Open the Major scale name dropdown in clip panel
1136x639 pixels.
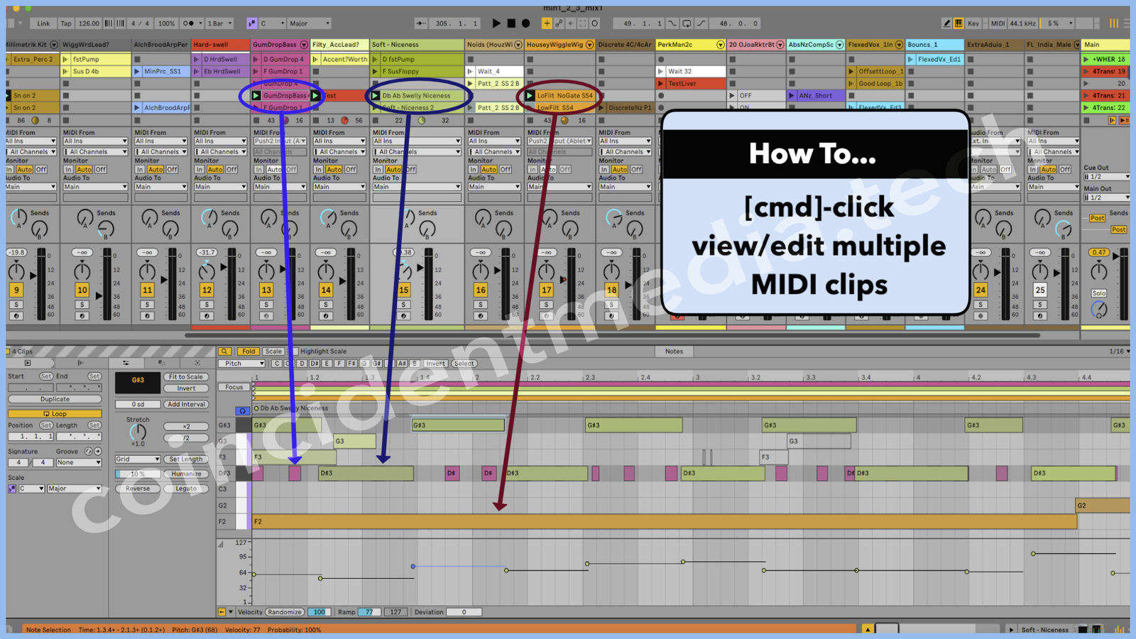[74, 488]
